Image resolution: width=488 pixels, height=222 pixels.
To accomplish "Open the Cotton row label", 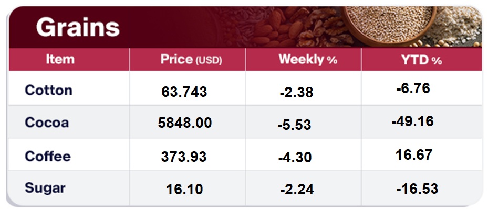I will (48, 90).
